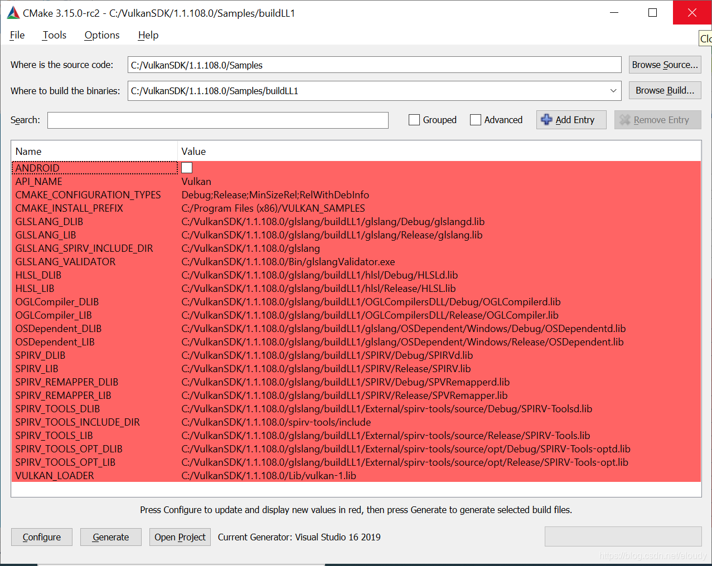Edit the Debug;Release;MinSizeRel;RelWithDebInfo value

[275, 195]
